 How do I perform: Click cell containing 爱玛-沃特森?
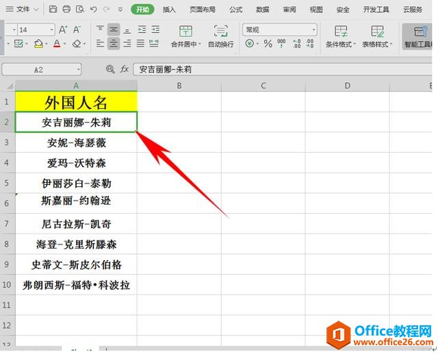pyautogui.click(x=76, y=162)
